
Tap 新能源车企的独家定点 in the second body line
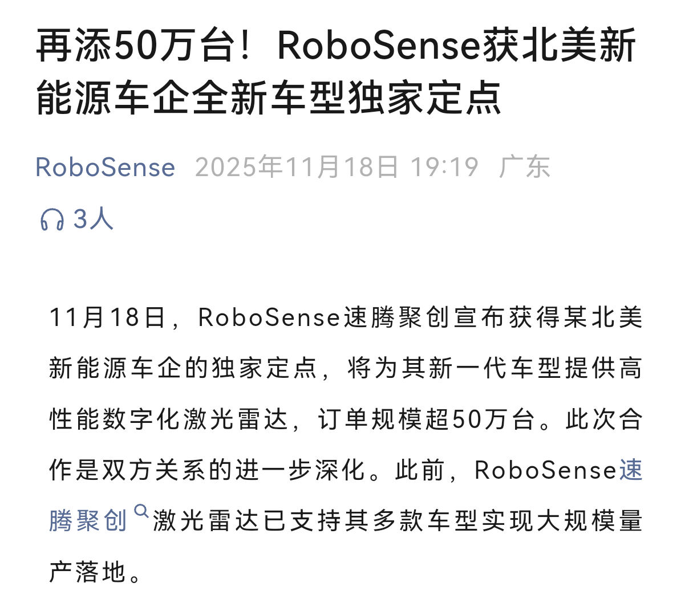point(183,369)
